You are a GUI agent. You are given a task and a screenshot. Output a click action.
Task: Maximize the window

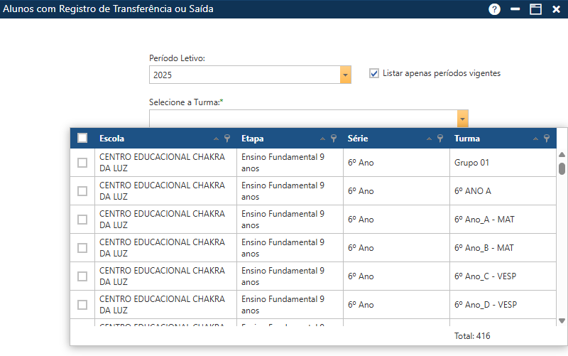pyautogui.click(x=535, y=9)
